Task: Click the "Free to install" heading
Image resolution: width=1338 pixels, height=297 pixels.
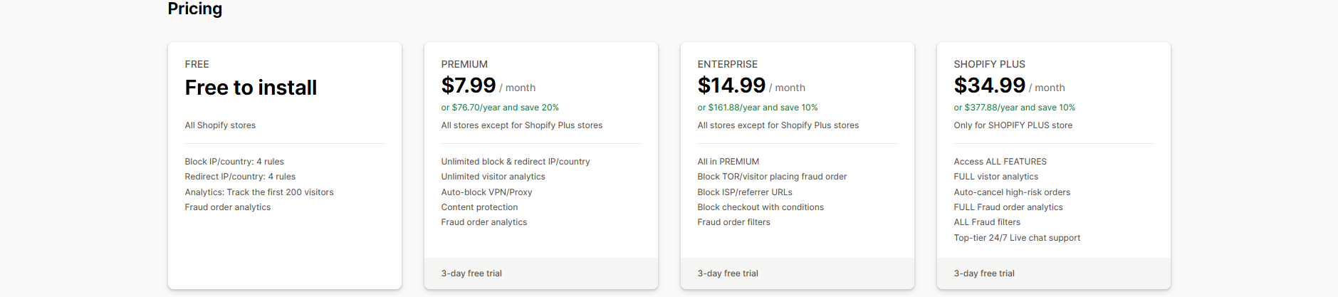Action: (x=251, y=88)
